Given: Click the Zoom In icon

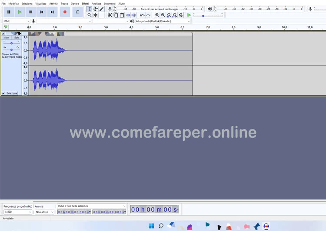Looking at the screenshot, I should [157, 15].
